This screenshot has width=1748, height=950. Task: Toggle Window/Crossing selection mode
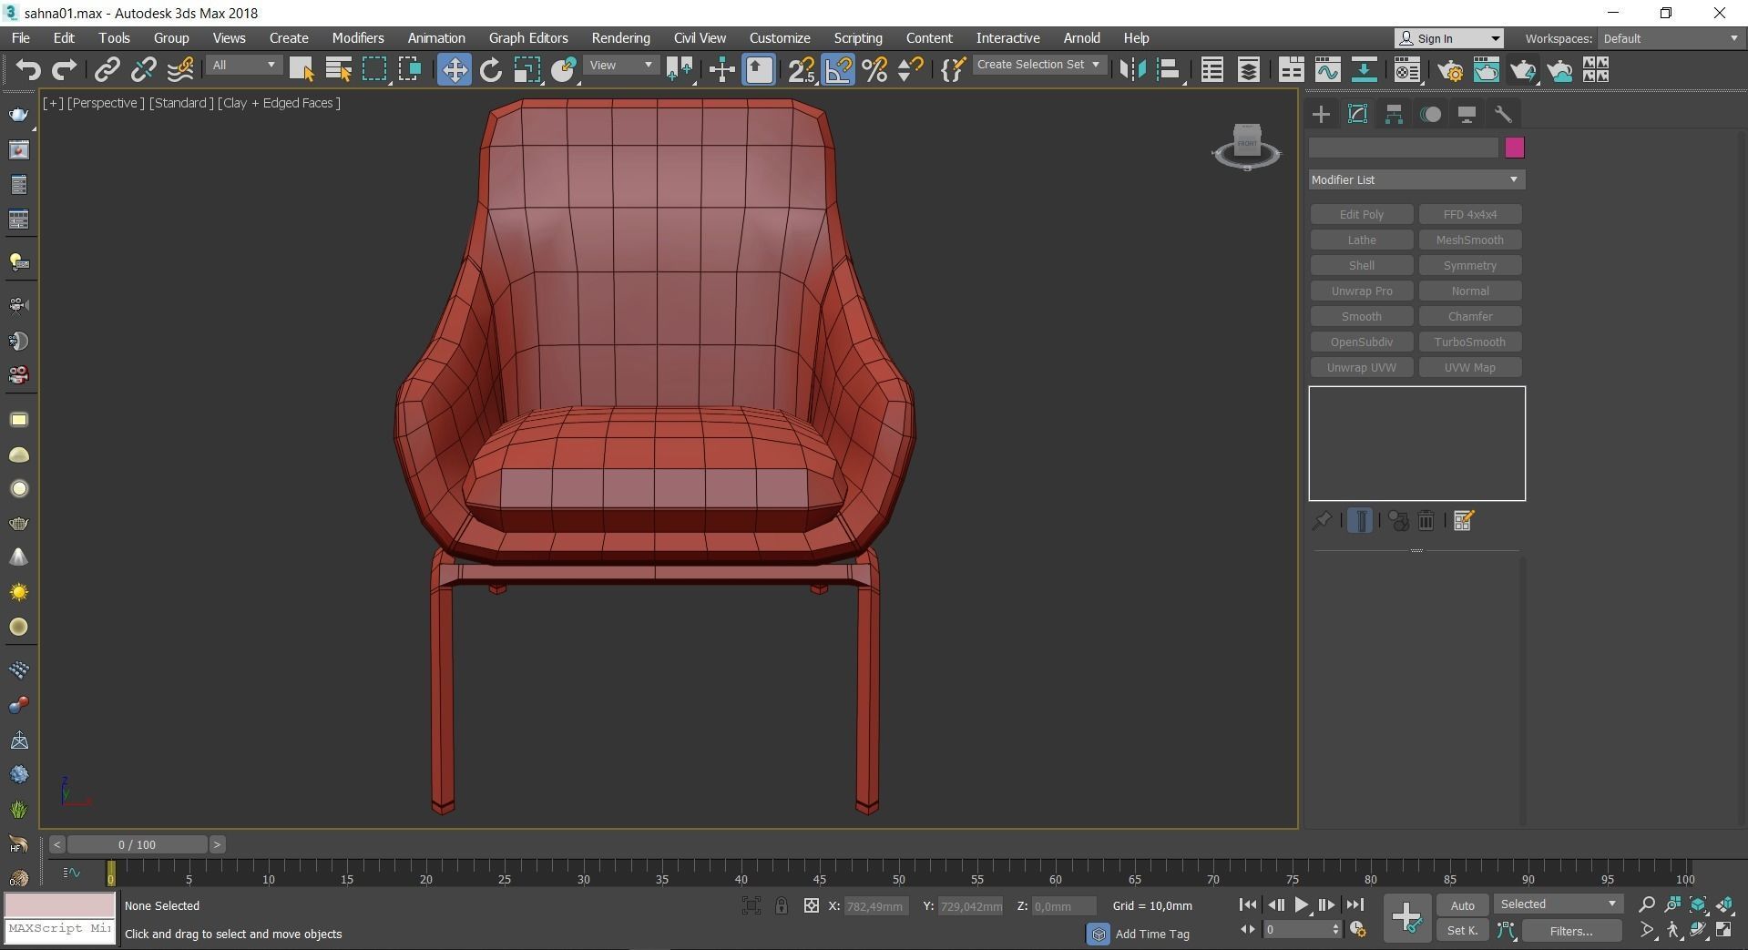(411, 70)
